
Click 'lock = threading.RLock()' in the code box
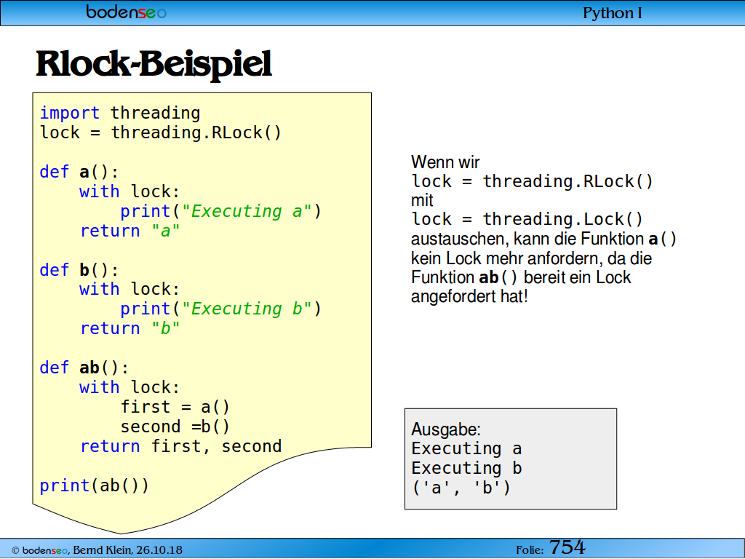(161, 132)
